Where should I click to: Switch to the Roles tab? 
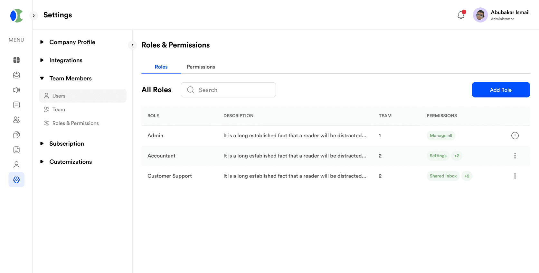point(161,67)
